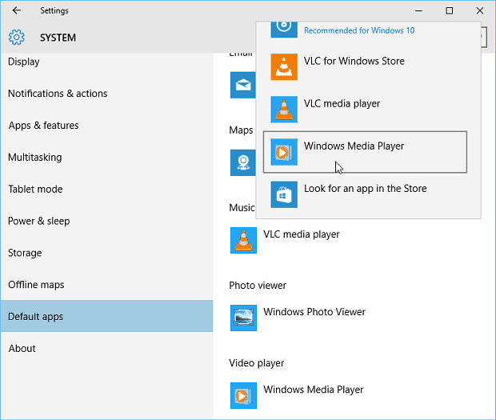Select Multitasking in the sidebar
496x420 pixels.
(106, 157)
